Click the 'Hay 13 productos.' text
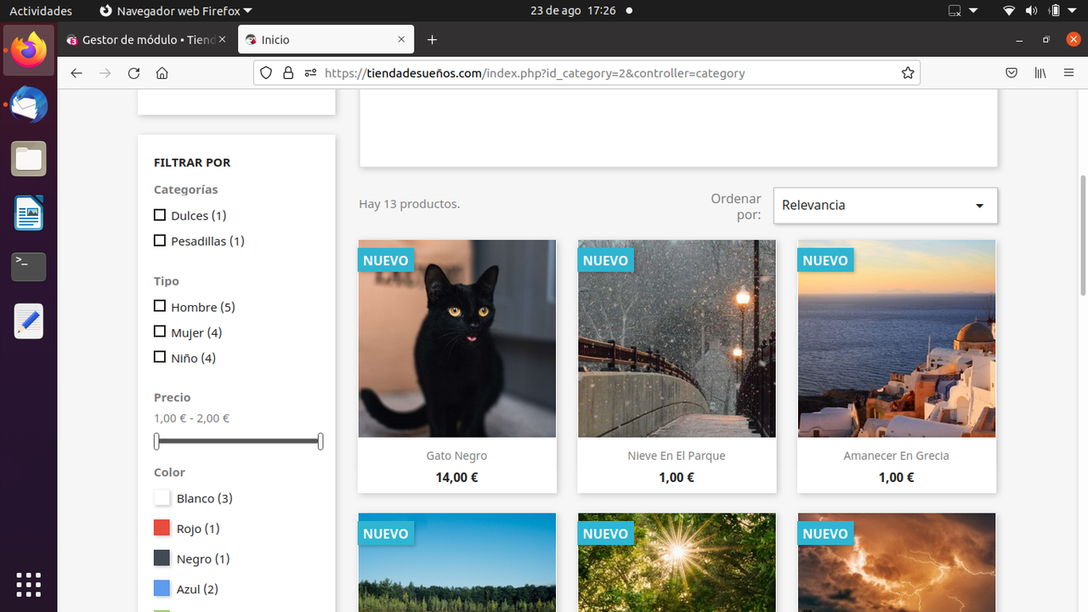 point(410,204)
